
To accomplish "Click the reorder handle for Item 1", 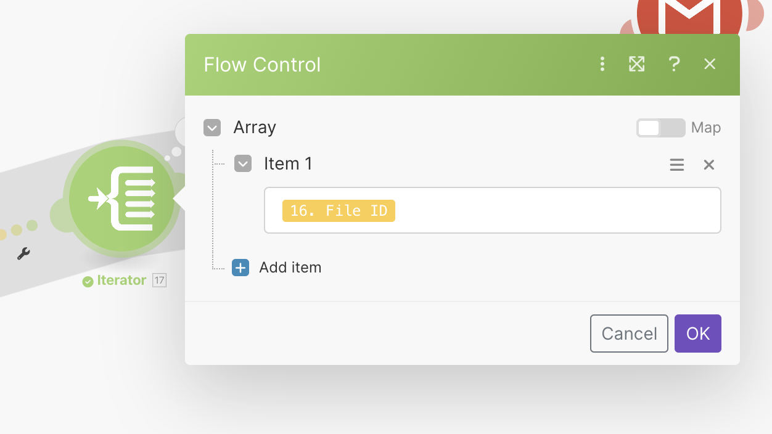I will pos(677,165).
